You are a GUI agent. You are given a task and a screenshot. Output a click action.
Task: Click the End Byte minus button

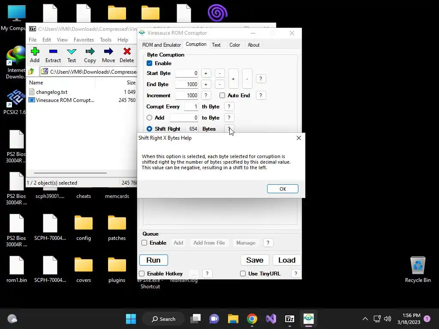click(x=220, y=84)
